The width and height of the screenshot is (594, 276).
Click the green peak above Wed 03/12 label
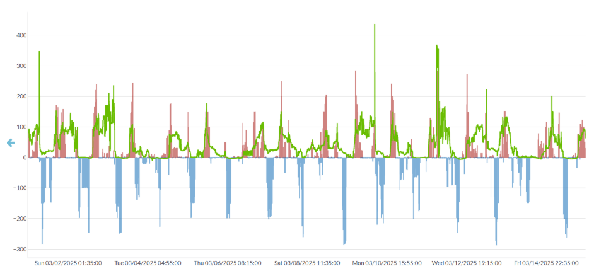[437, 47]
